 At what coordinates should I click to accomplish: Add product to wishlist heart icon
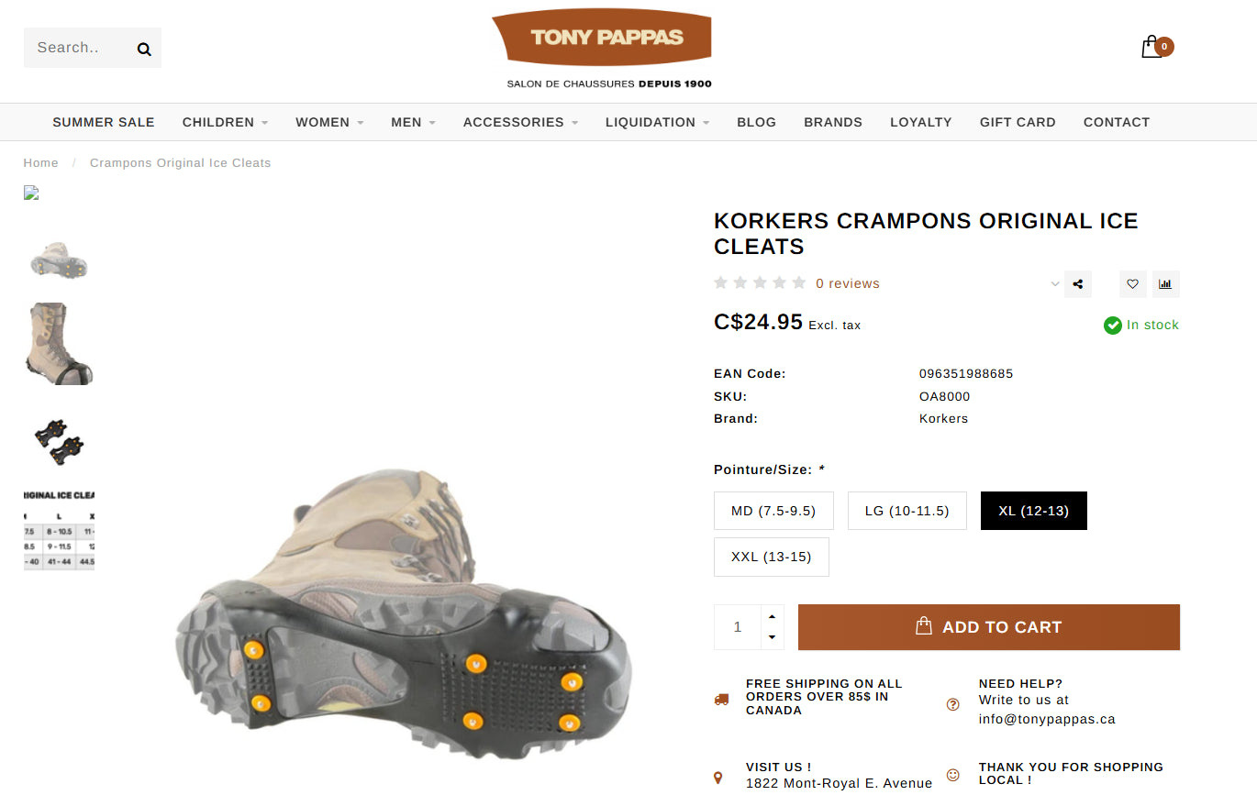(x=1133, y=284)
